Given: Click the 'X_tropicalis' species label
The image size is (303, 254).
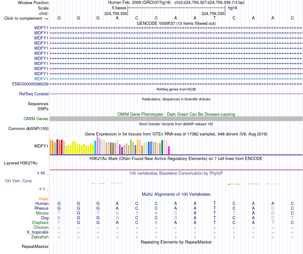Looking at the screenshot, I should 38,232.
